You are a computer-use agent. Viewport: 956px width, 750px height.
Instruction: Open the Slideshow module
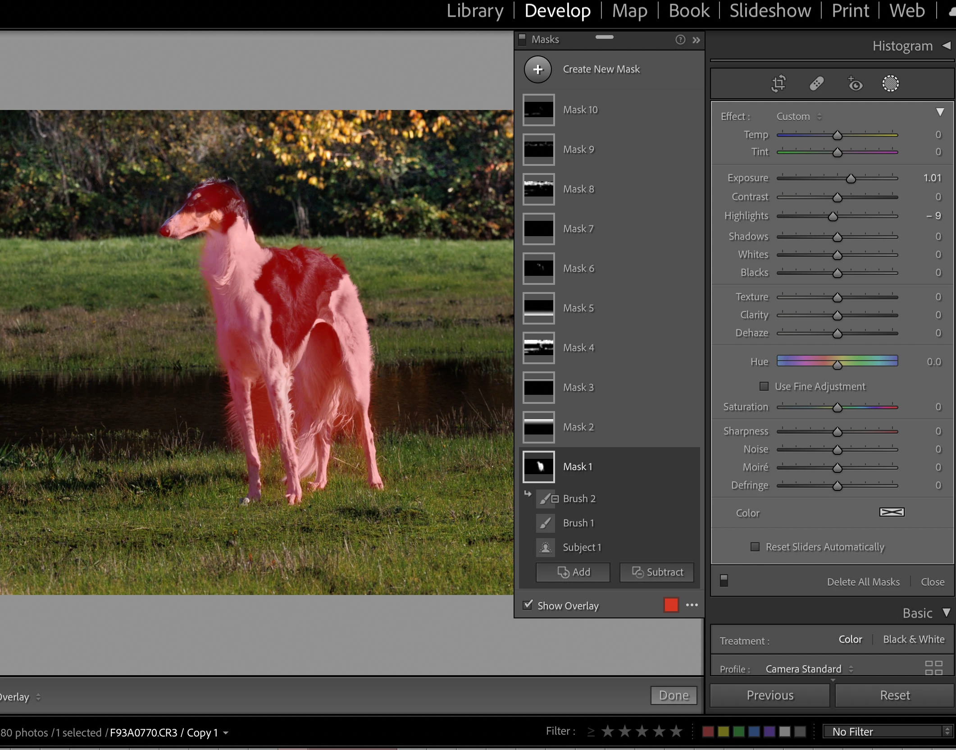click(770, 11)
